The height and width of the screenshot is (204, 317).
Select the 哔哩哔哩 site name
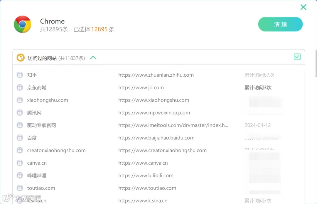pos(37,176)
